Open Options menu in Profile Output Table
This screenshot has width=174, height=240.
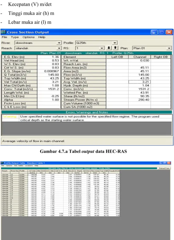tap(9, 165)
